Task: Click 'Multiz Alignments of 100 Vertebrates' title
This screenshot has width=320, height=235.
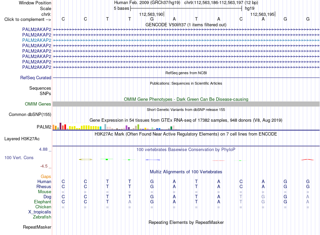Action: pos(186,172)
